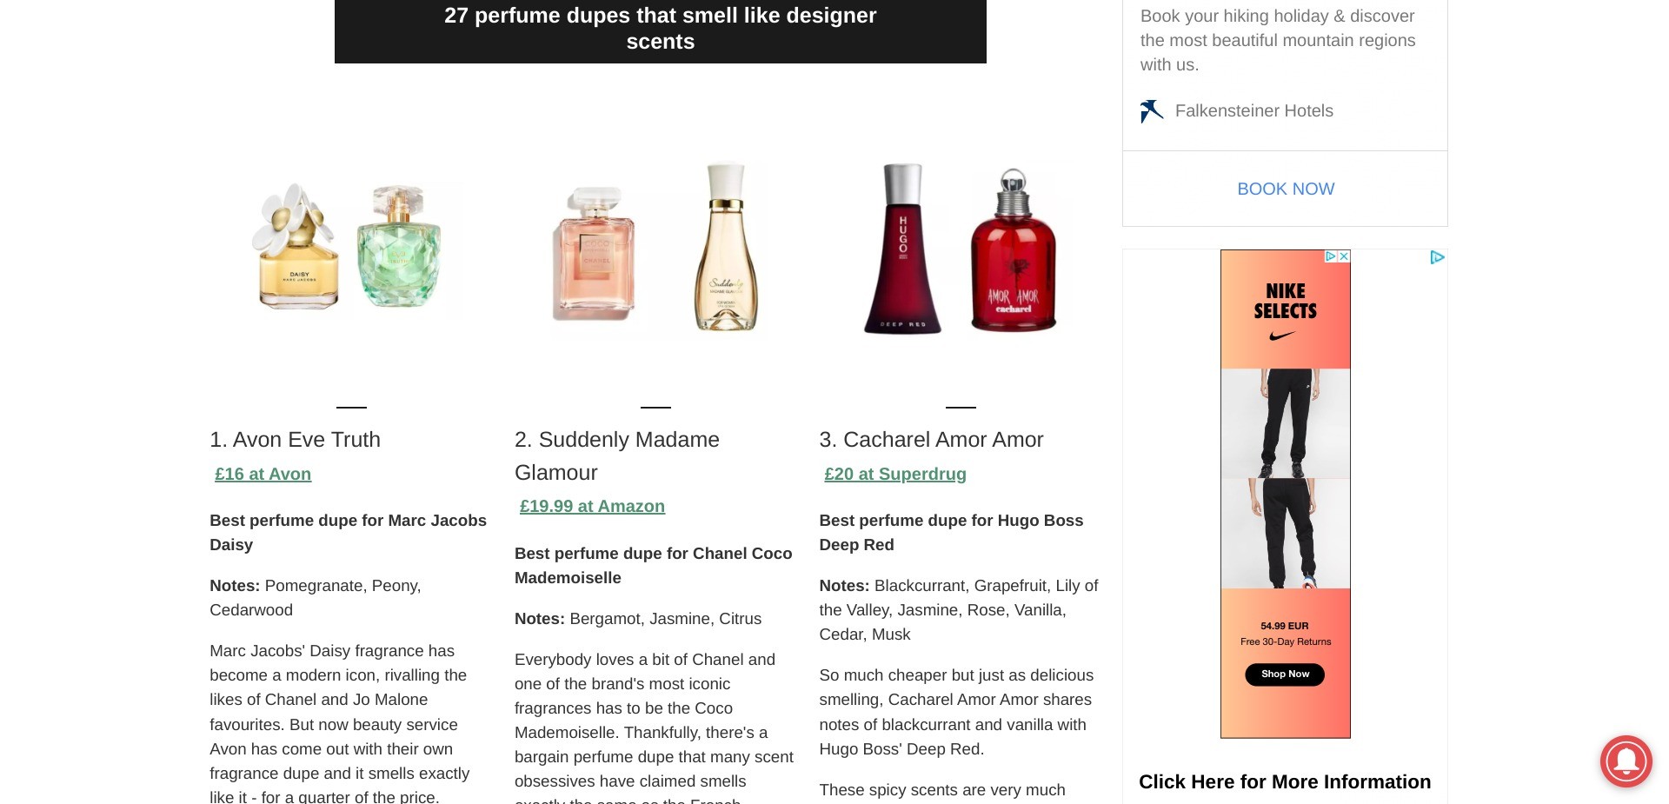Click Shop Now in the Nike ad

pos(1285,674)
